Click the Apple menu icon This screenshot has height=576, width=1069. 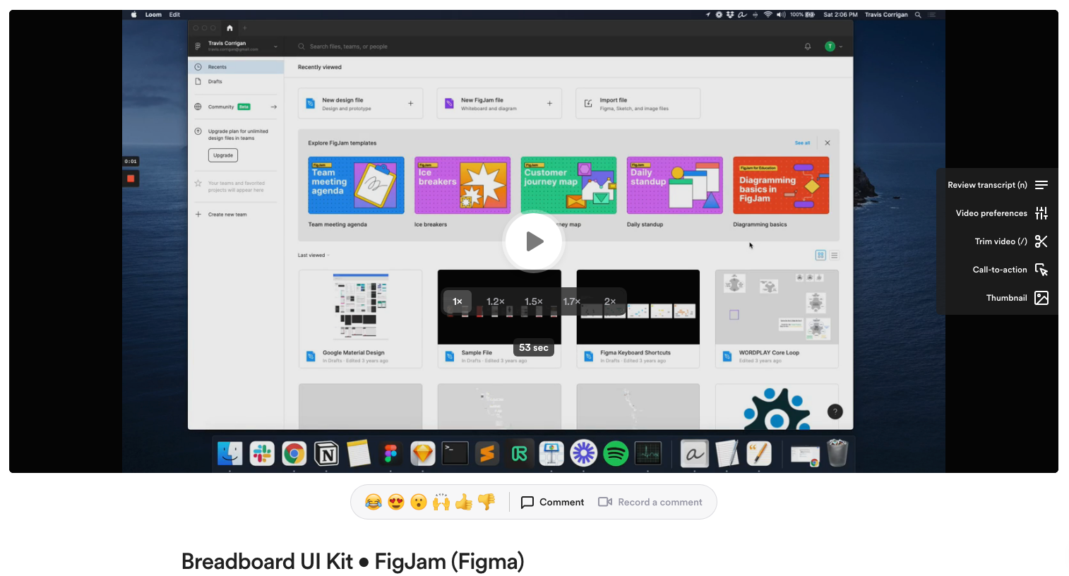tap(134, 14)
